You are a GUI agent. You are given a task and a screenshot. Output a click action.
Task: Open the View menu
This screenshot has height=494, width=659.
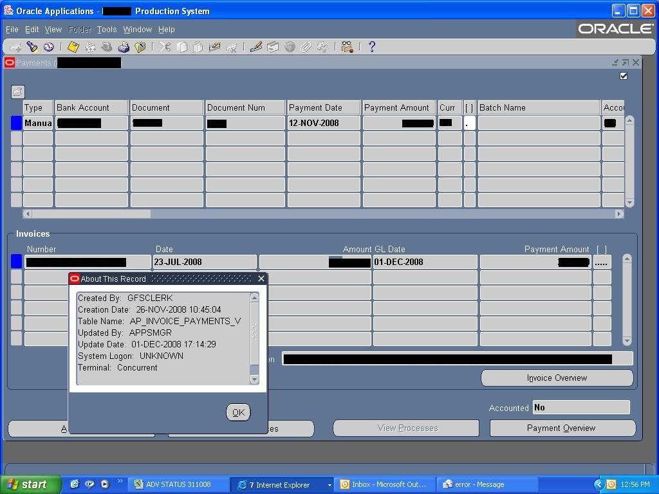tap(53, 30)
